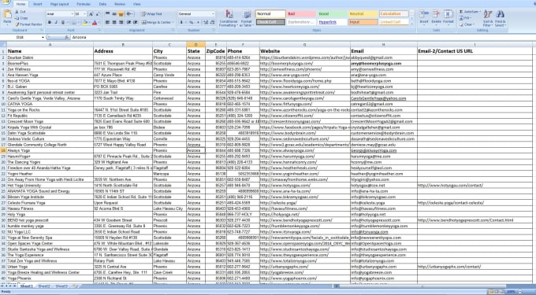Decrease font size with Shrink Font
This screenshot has height=295, width=536.
coord(97,14)
